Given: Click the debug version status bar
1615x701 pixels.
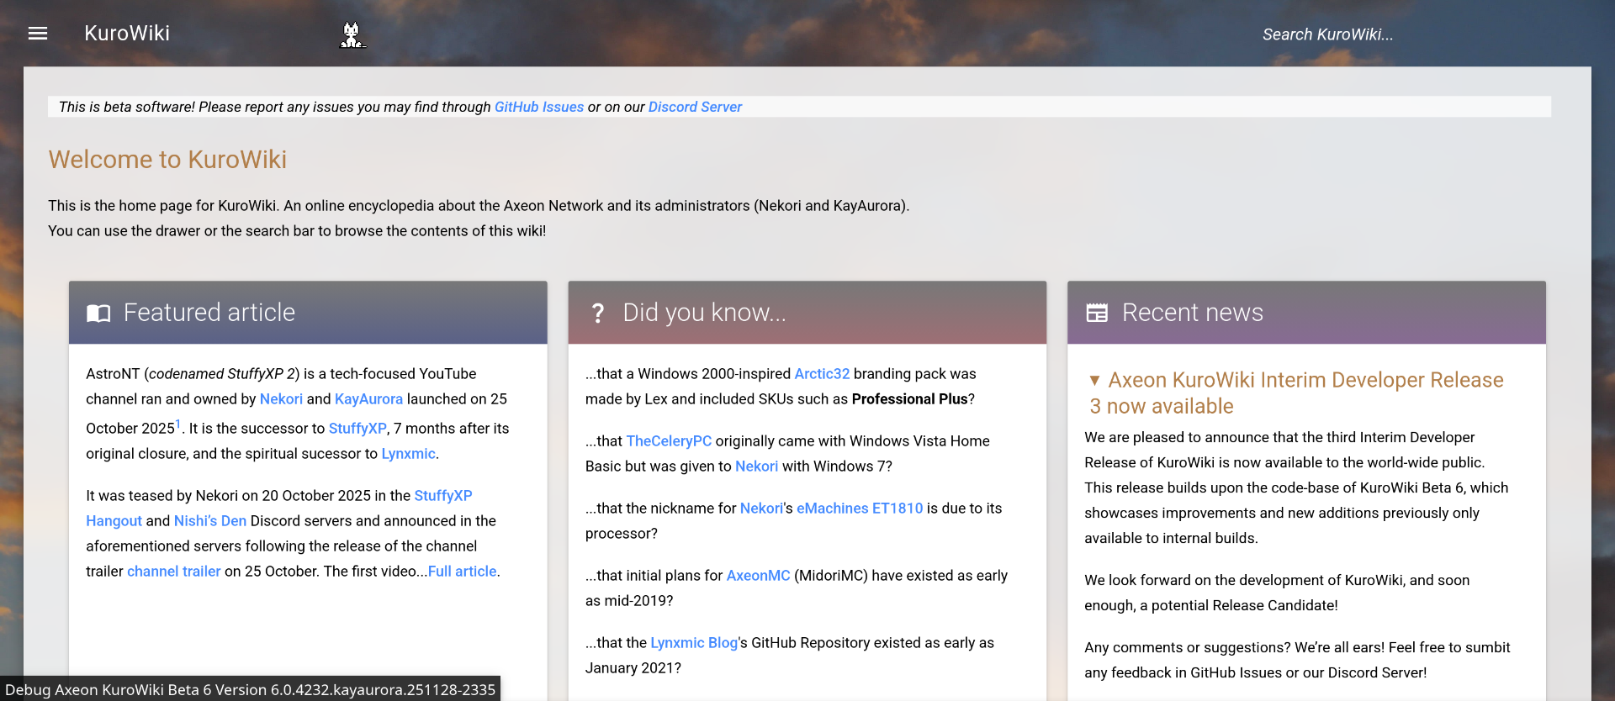Looking at the screenshot, I should coord(250,689).
